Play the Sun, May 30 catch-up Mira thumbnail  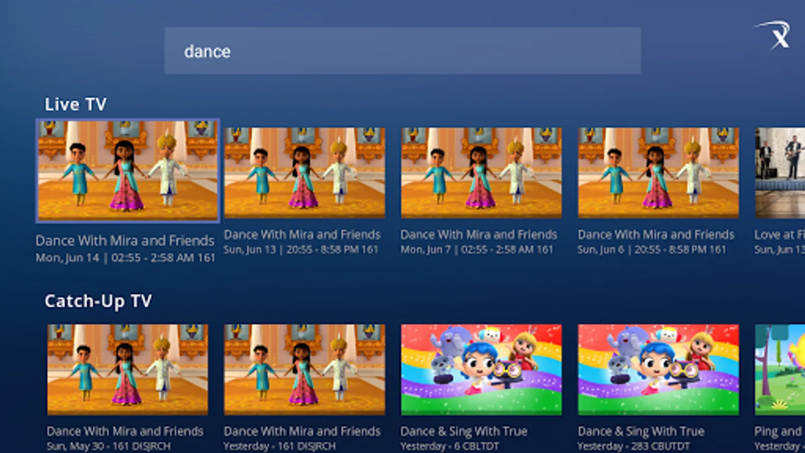[127, 369]
